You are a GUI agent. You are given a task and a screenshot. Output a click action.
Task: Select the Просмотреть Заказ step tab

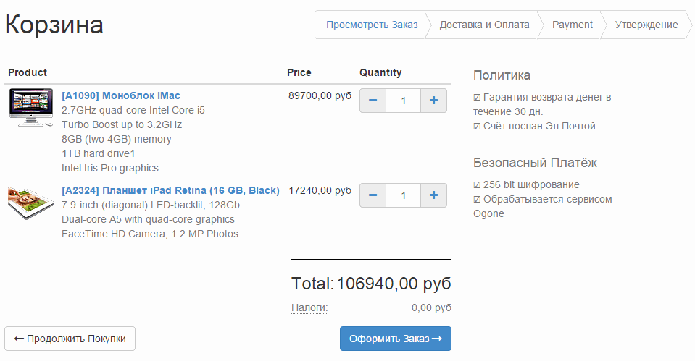(372, 25)
